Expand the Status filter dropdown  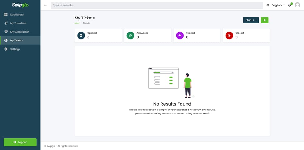(x=251, y=20)
